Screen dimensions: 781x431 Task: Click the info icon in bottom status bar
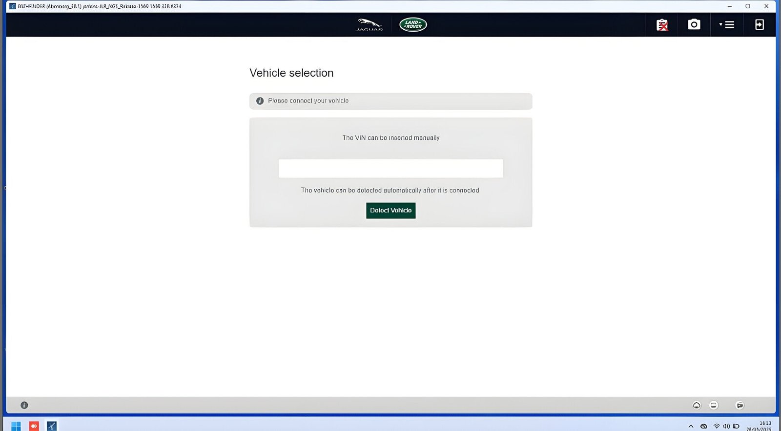coord(24,405)
